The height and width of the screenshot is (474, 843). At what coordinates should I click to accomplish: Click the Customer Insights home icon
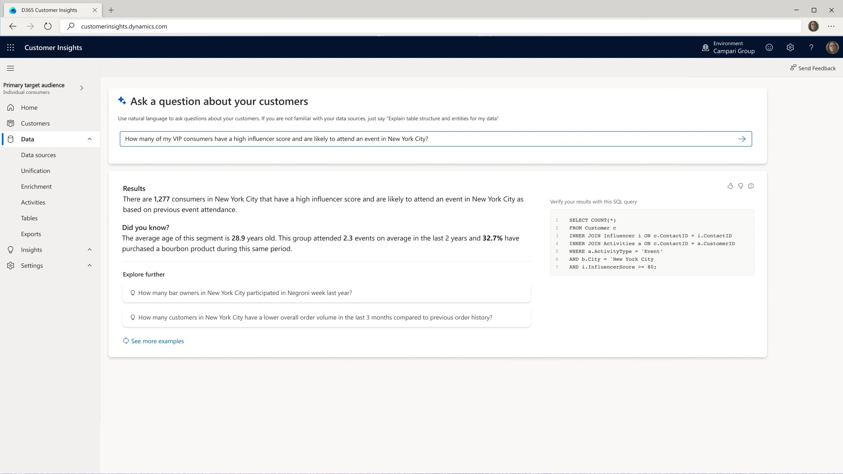point(11,107)
